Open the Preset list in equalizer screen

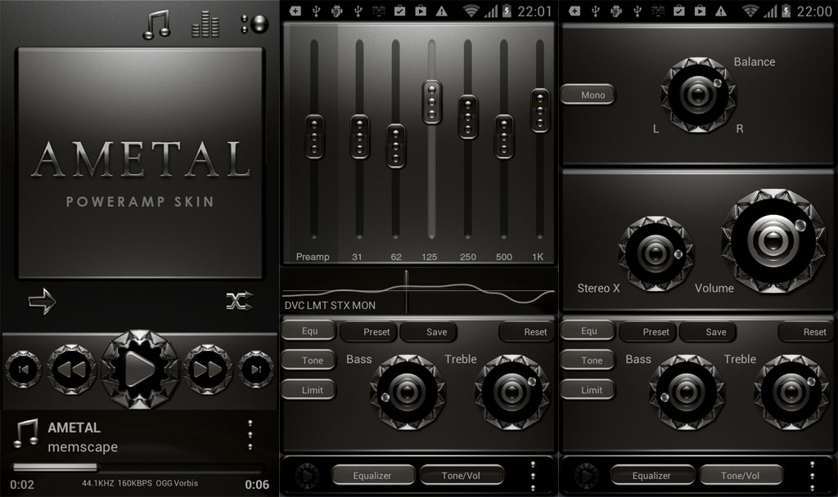369,332
